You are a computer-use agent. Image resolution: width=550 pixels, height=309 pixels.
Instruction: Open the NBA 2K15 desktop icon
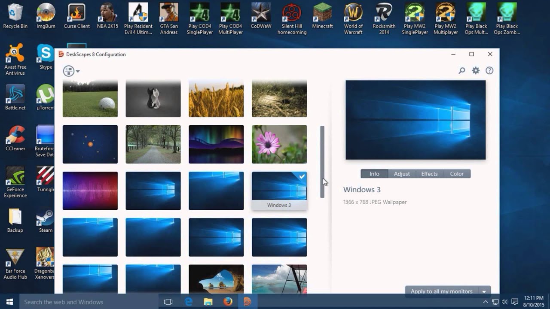[107, 16]
